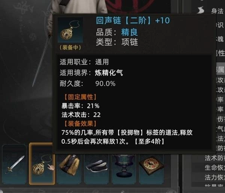
Task: Click the 精良 quality label
Action: coord(130,32)
